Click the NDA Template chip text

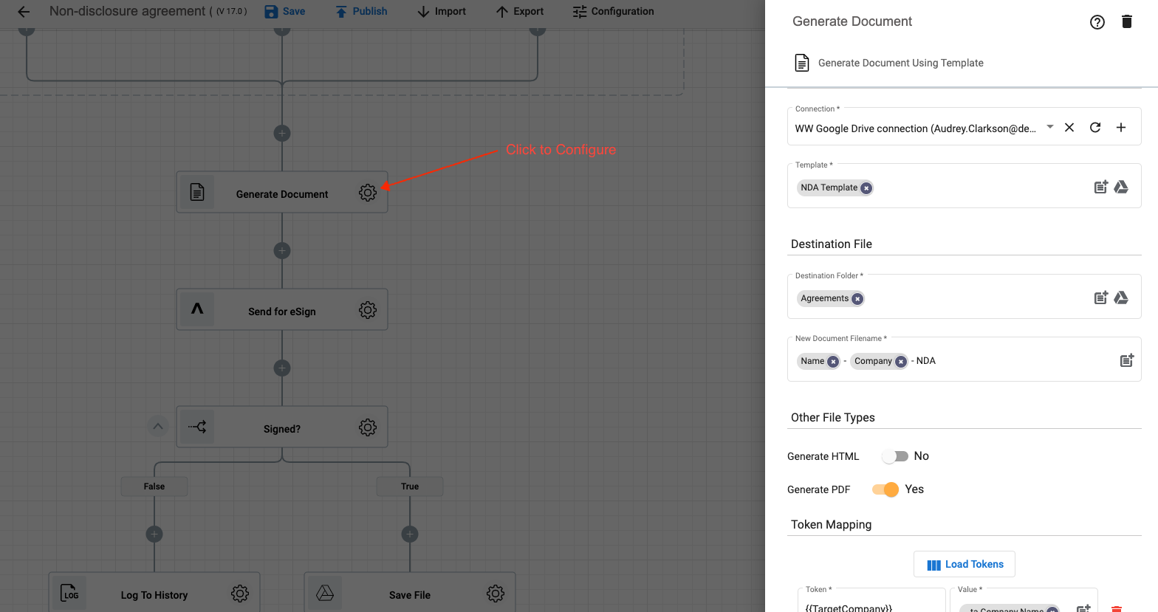pos(829,188)
